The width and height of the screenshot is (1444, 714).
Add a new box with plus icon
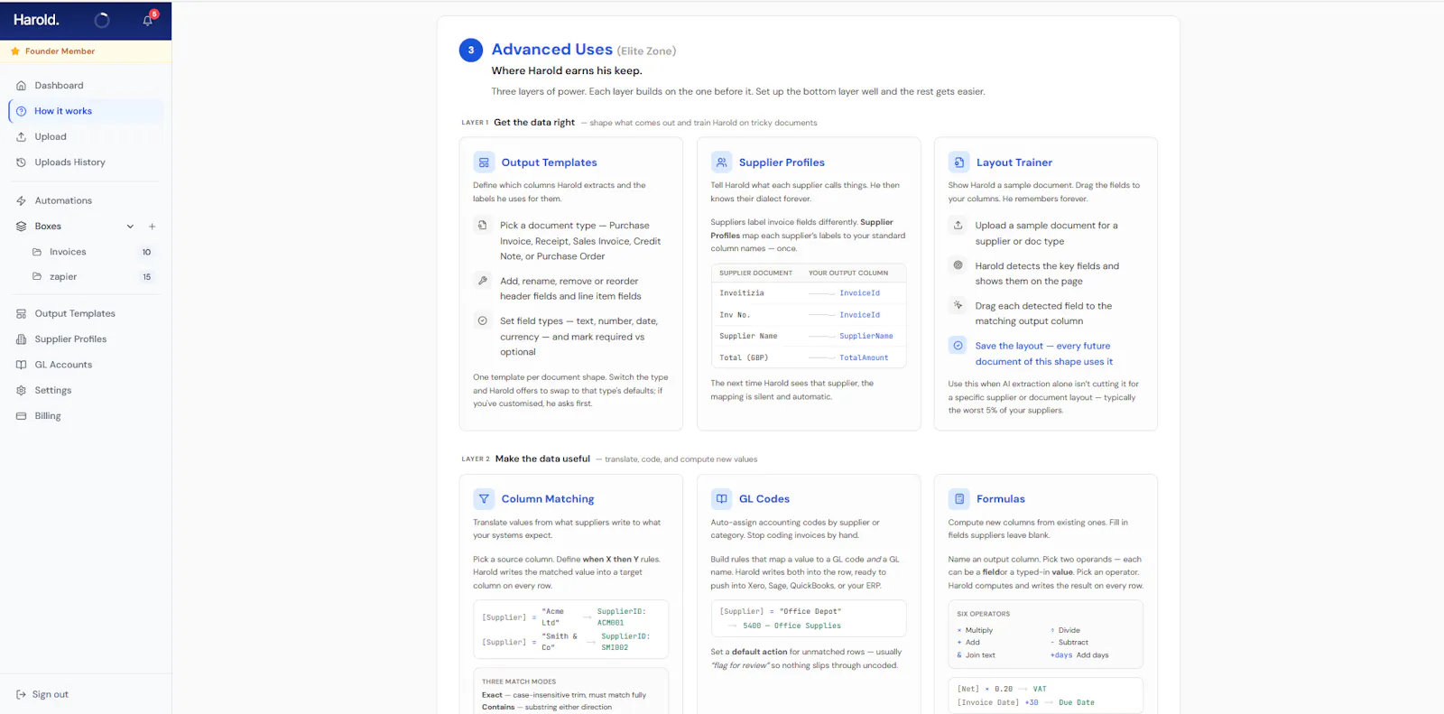pos(153,227)
